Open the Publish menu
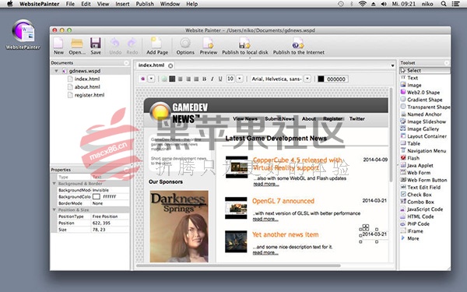 tap(145, 4)
